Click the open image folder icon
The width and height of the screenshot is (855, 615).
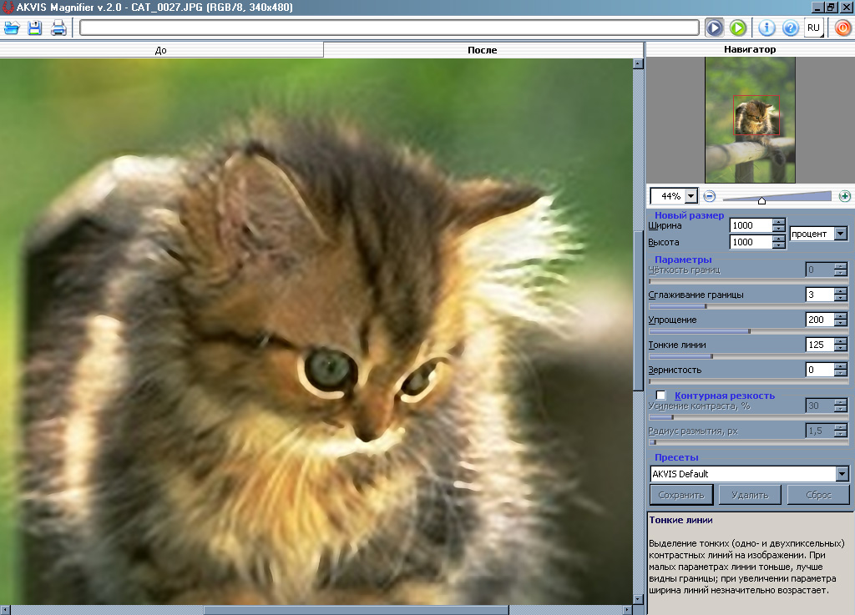(x=12, y=28)
